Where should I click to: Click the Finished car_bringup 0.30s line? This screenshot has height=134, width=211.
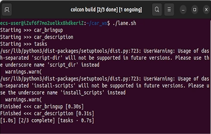point(42,106)
